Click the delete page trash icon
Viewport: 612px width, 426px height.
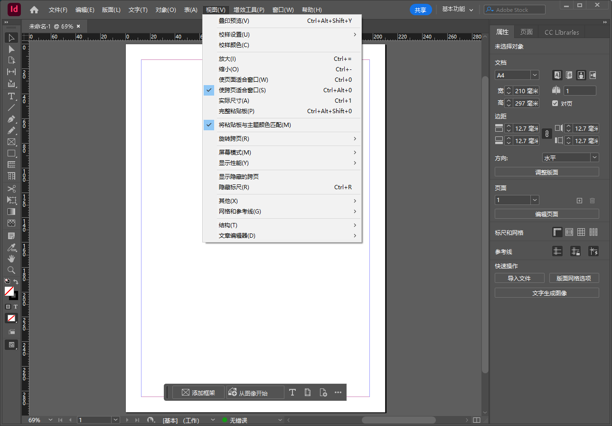click(592, 201)
